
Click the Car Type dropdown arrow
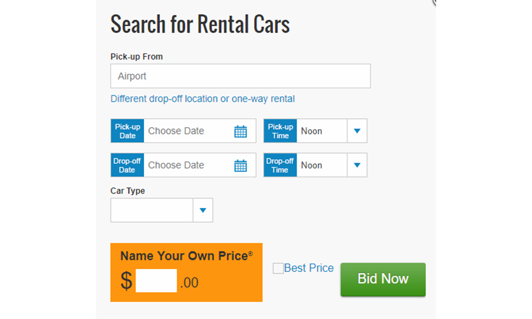coord(202,211)
